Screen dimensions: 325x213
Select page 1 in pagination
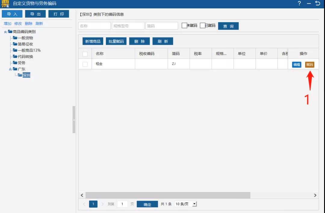point(93,204)
